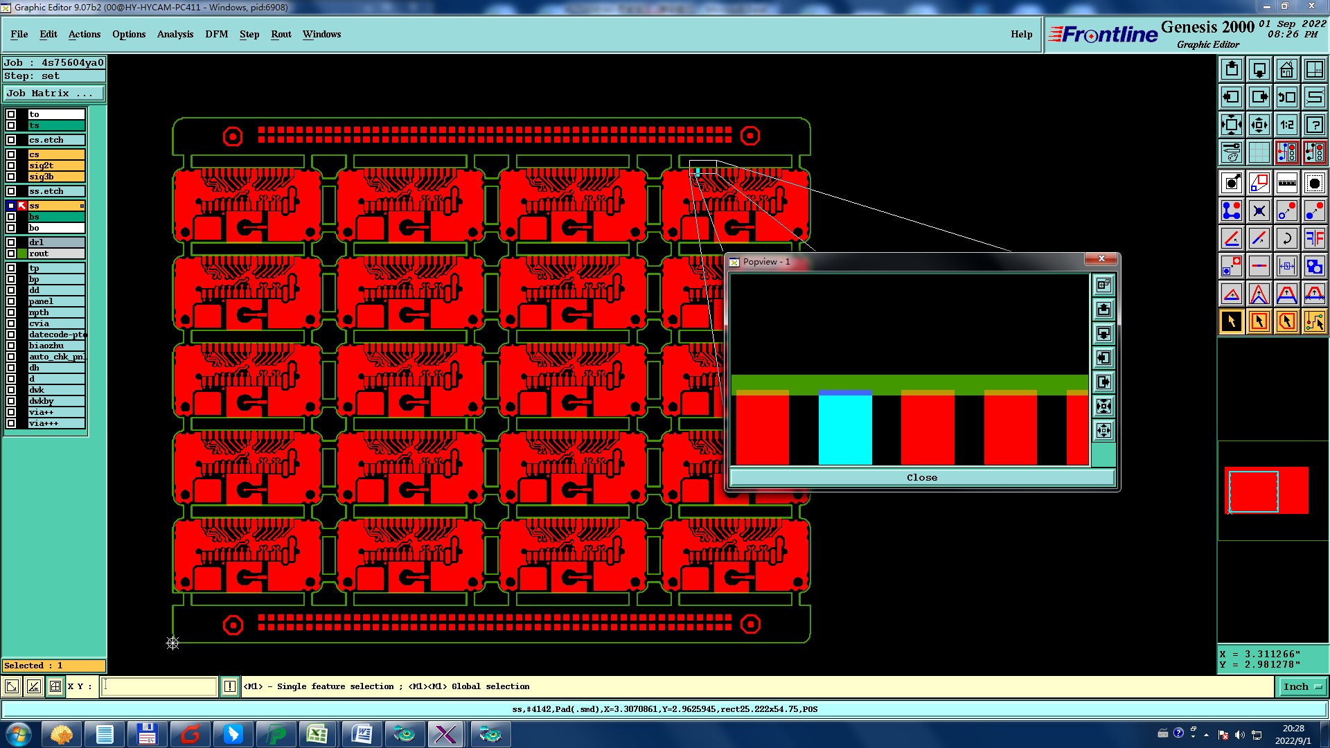Image resolution: width=1330 pixels, height=748 pixels.
Task: Open Excel from the Windows taskbar
Action: point(318,734)
